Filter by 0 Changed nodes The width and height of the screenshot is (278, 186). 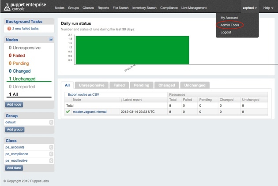pyautogui.click(x=20, y=71)
